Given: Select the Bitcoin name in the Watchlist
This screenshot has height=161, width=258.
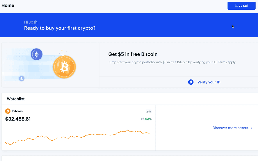Looking at the screenshot, I should 17,111.
